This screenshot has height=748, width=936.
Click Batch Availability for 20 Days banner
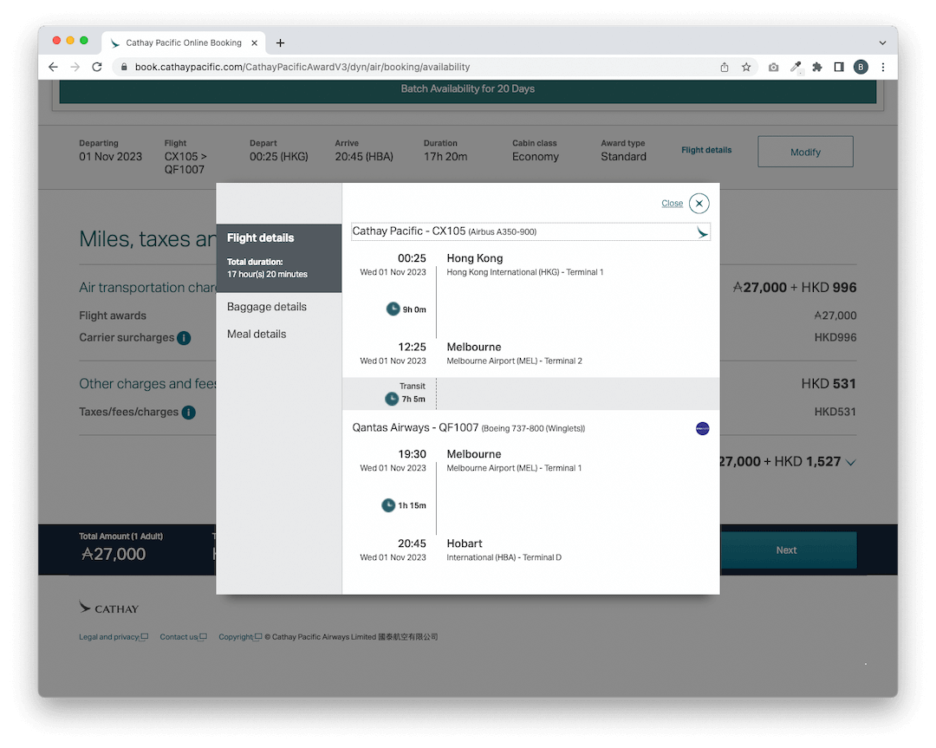click(x=468, y=89)
